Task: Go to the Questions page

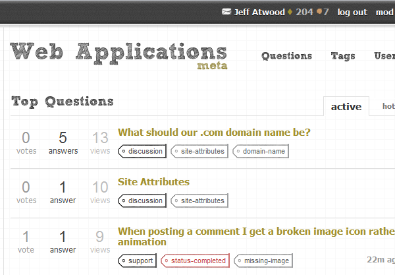Action: click(x=286, y=56)
